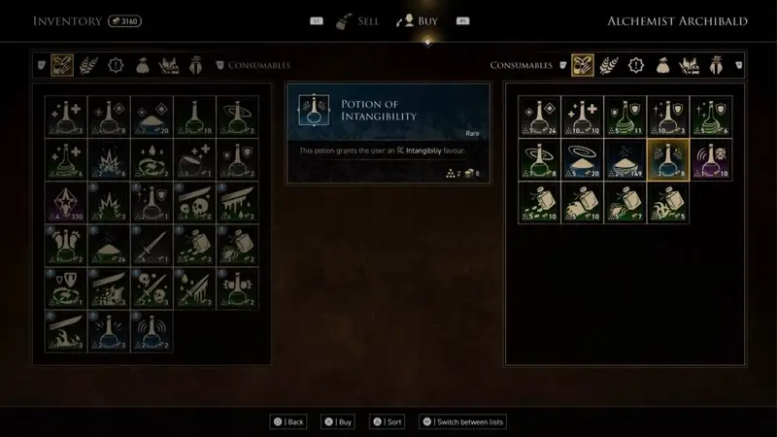Pick the vendor powder pile with 149 stock
This screenshot has height=437, width=777.
coord(625,160)
